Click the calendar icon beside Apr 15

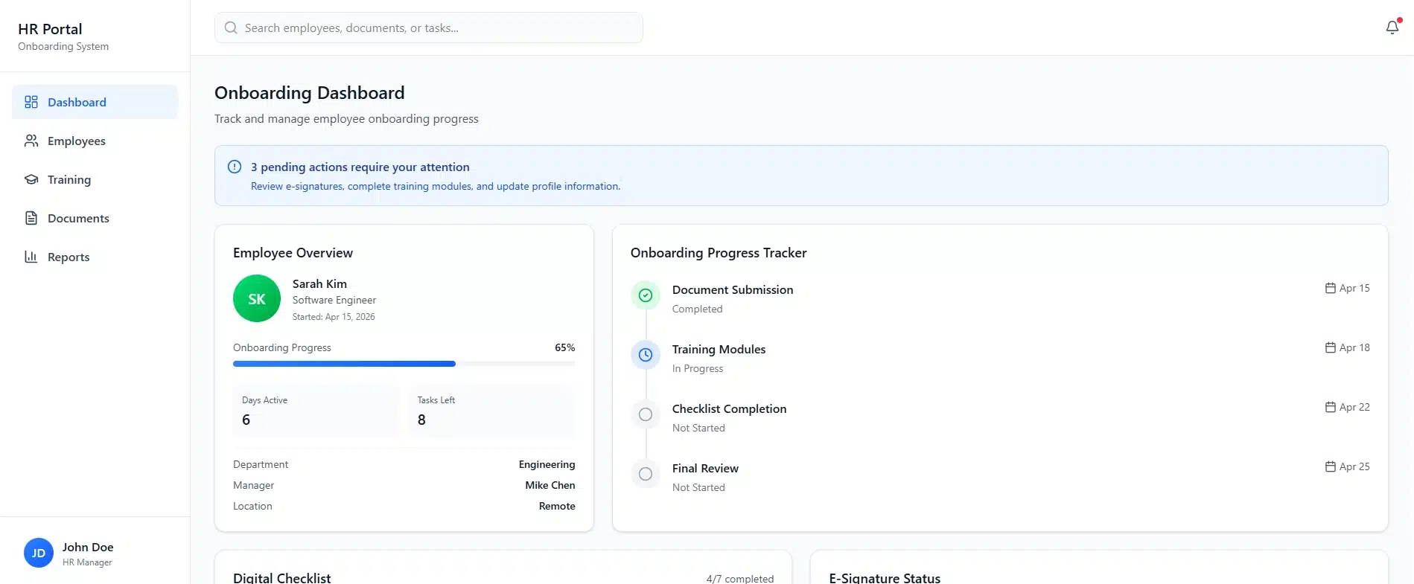(x=1331, y=288)
